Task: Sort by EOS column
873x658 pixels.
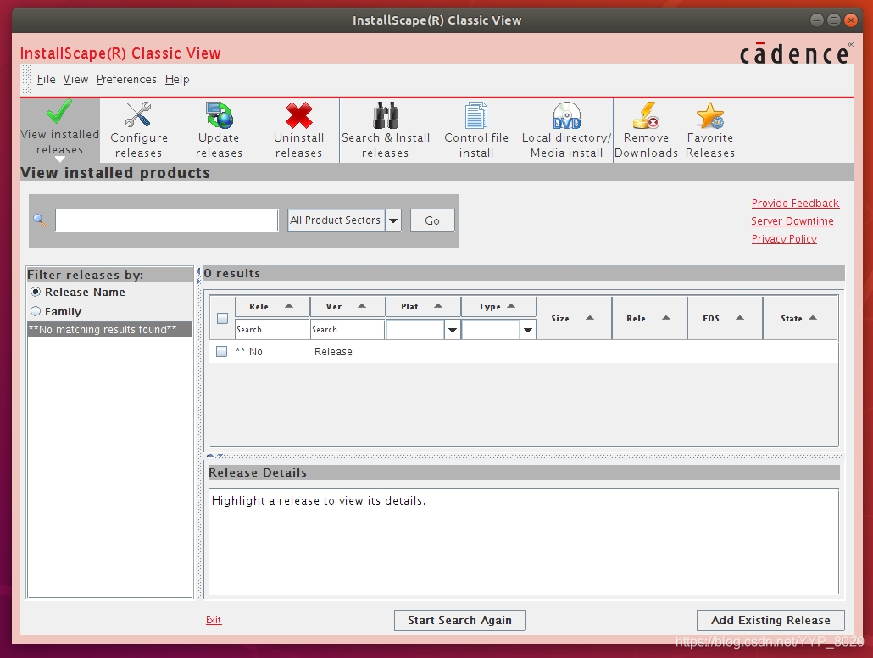Action: tap(725, 318)
